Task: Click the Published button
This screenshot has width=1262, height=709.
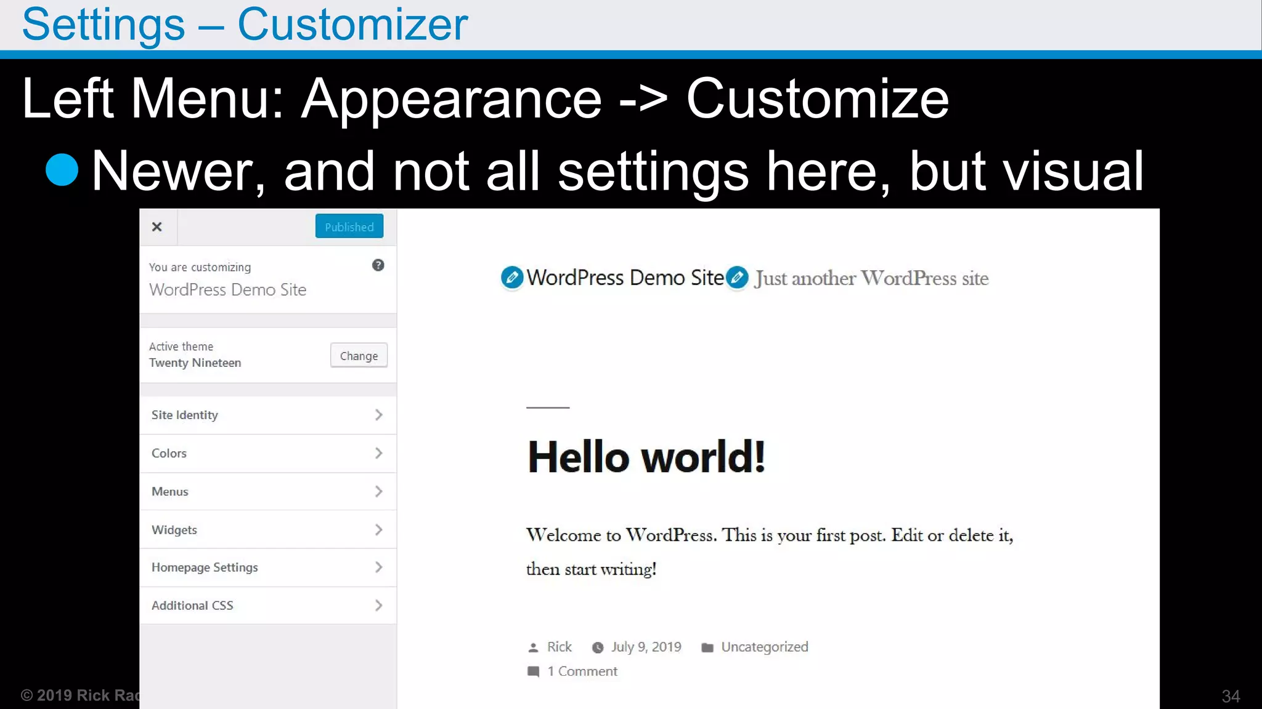Action: click(349, 226)
